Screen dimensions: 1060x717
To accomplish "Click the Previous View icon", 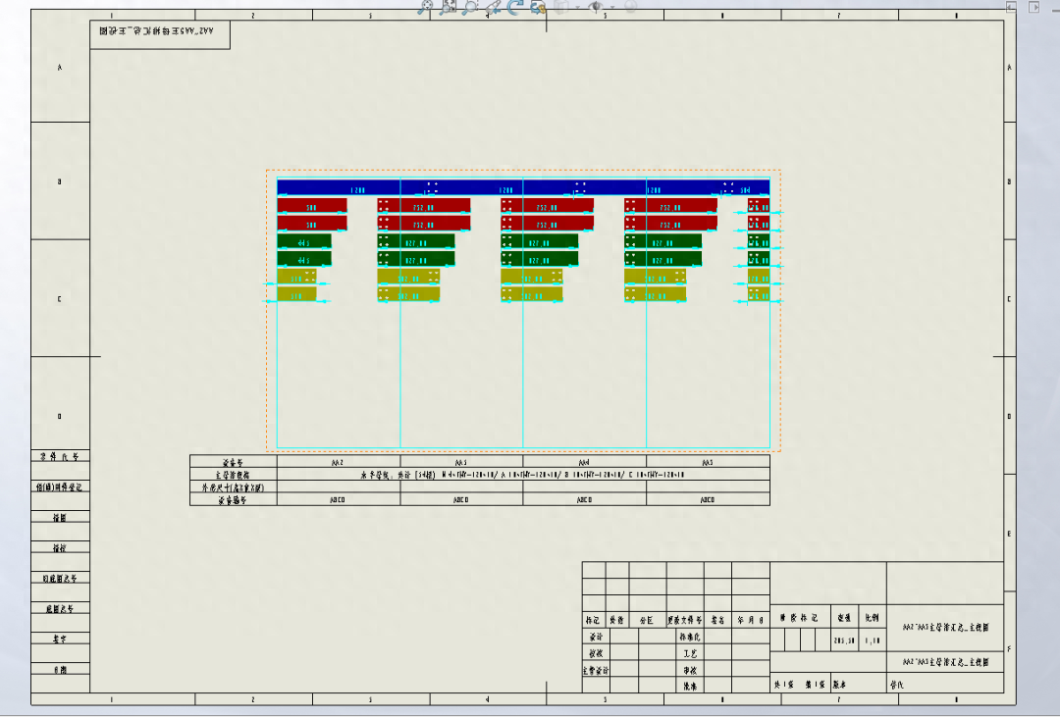I will (x=494, y=7).
